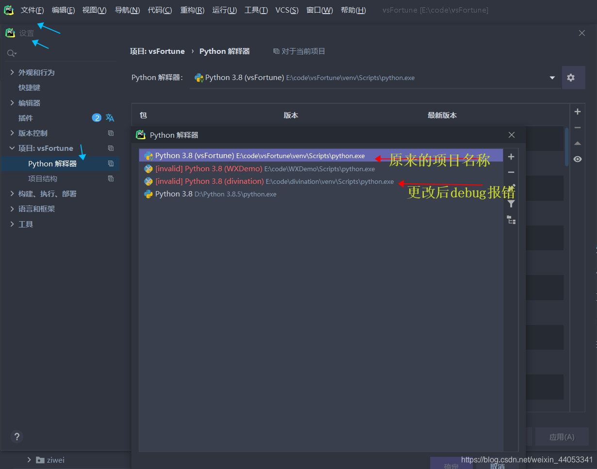Image resolution: width=597 pixels, height=469 pixels.
Task: Open interpreter settings via gear icon
Action: tap(574, 78)
